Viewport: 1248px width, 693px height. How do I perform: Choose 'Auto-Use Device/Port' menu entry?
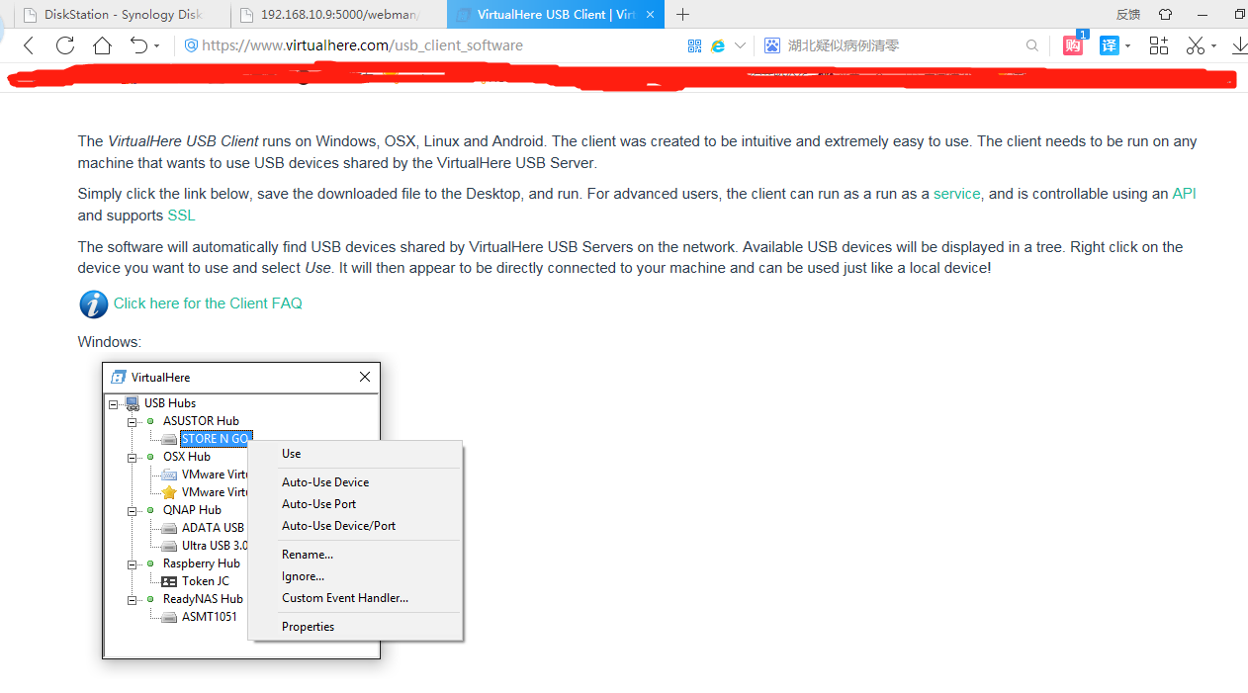[356, 526]
